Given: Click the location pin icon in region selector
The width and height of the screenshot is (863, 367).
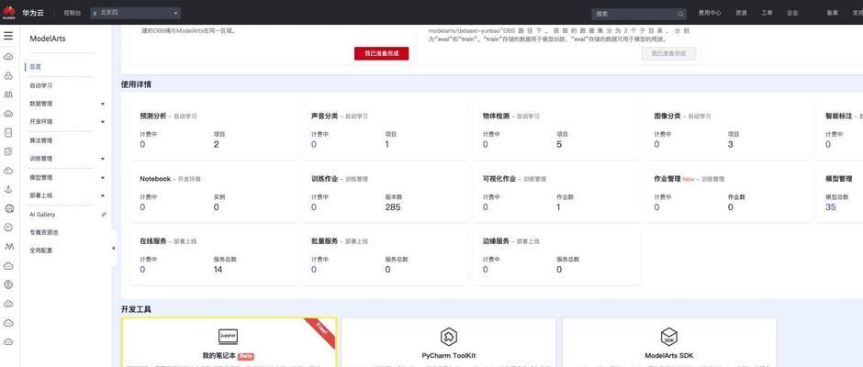Looking at the screenshot, I should click(95, 12).
